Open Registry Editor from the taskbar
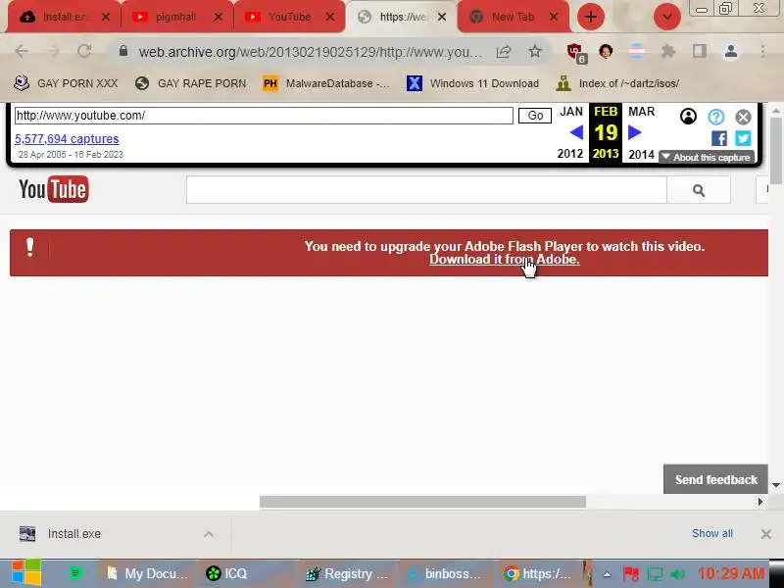Viewport: 784px width, 588px height. pyautogui.click(x=347, y=573)
